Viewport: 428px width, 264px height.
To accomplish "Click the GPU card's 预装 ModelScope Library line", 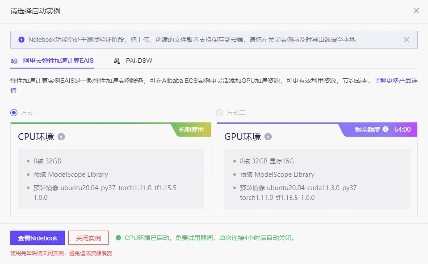I will pos(277,175).
